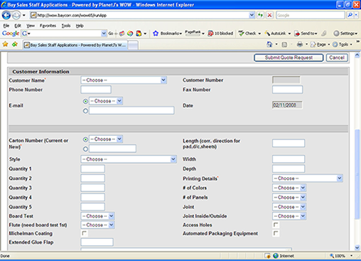Check the Michelman Coating checkbox

84,233
